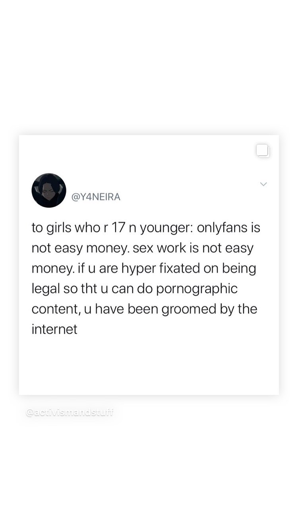Click the words "not easy money." on the second line
The height and width of the screenshot is (530, 298).
point(81,248)
